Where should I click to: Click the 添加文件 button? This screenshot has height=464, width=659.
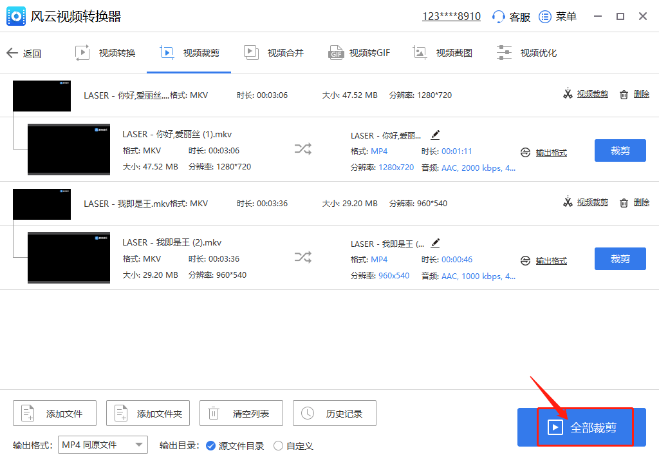point(55,413)
